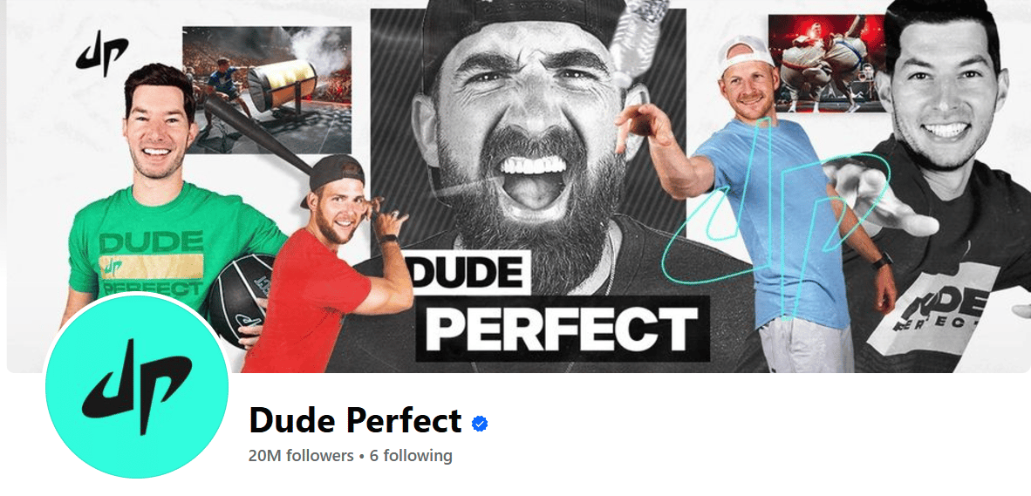This screenshot has width=1031, height=496.
Task: Open the sumo wrestling thumbnail
Action: pos(827,63)
